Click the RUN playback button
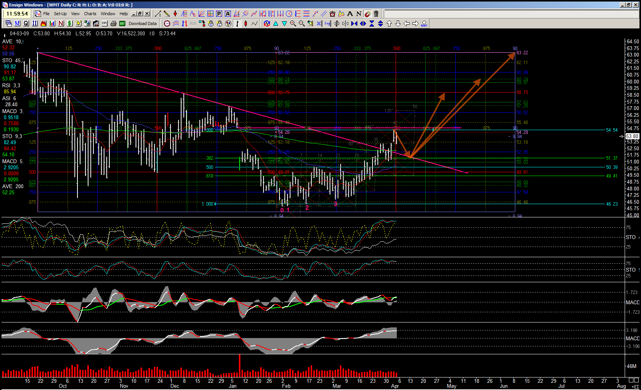Screen dimensions: 641x390 [193, 24]
